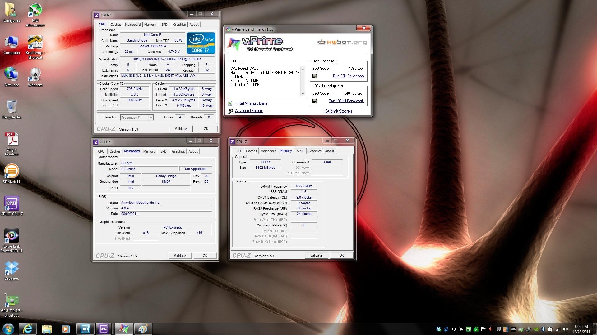Viewport: 597px width, 335px height.
Task: Click Submit Scores in wPrime
Action: pyautogui.click(x=339, y=111)
